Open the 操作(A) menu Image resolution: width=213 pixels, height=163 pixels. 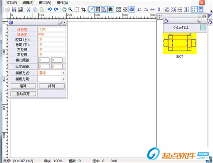click(x=62, y=3)
